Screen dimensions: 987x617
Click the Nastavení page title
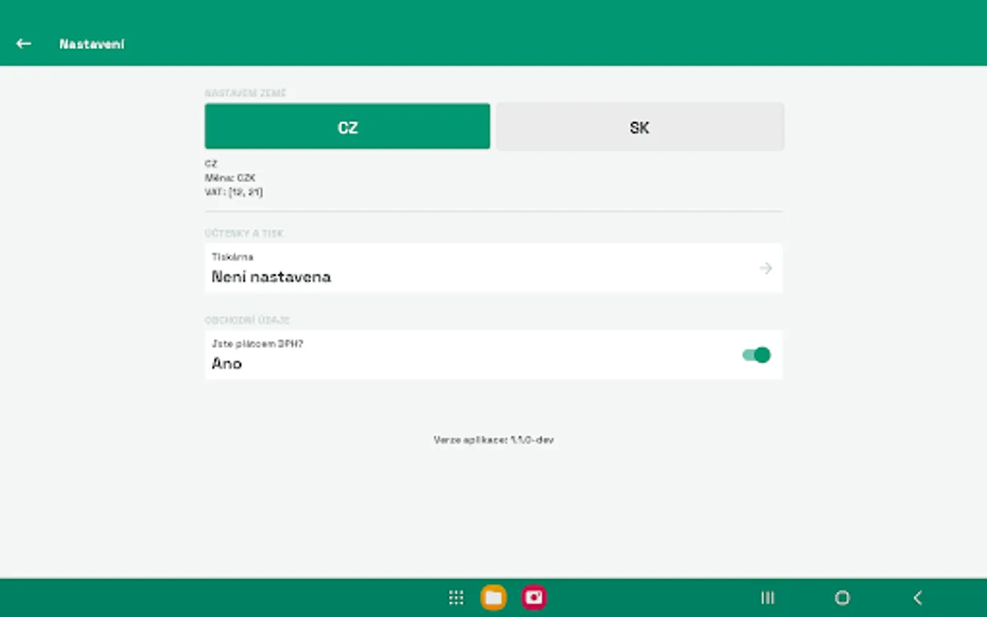tap(92, 44)
